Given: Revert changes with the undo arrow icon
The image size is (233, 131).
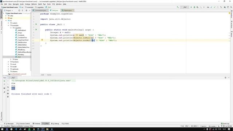Looking at the screenshot, I should tap(221, 7).
